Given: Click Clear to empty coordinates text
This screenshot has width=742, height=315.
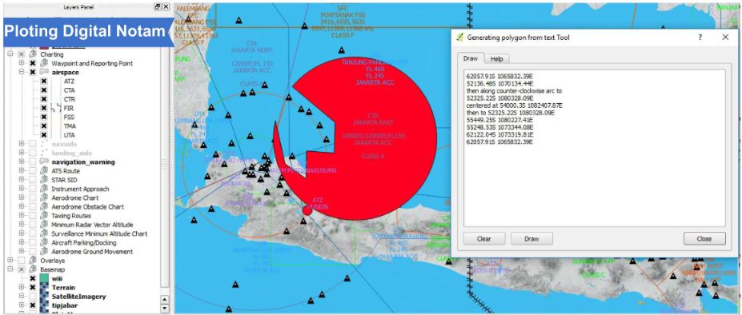Looking at the screenshot, I should (484, 239).
